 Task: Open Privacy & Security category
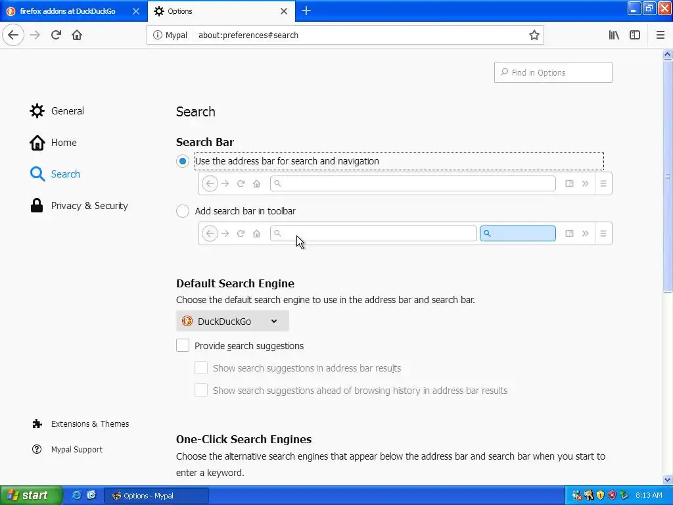tap(79, 206)
